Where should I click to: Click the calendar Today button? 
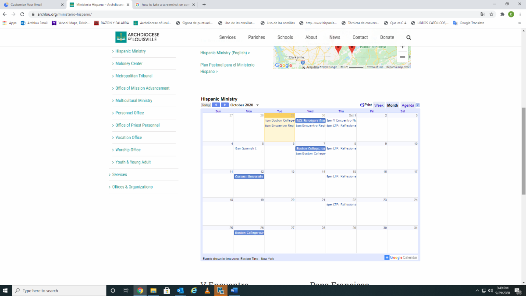coord(206,105)
